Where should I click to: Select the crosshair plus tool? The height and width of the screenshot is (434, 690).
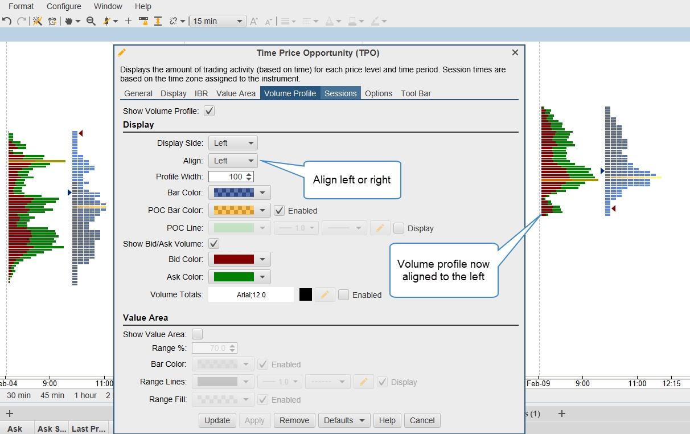point(128,21)
